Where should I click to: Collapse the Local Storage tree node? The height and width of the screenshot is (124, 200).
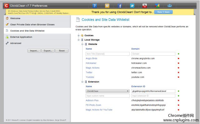click(78, 40)
